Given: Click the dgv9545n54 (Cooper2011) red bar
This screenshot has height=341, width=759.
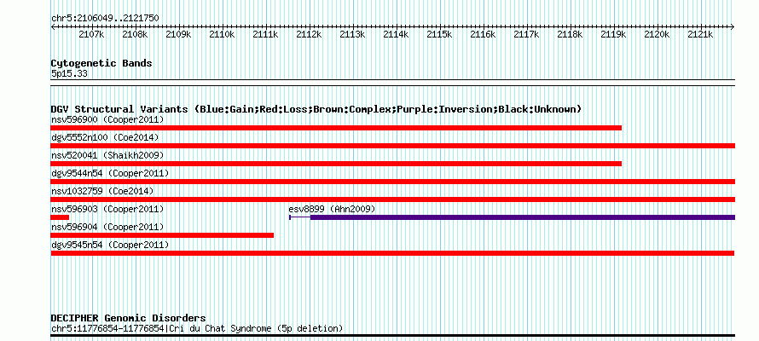Looking at the screenshot, I should [x=392, y=253].
